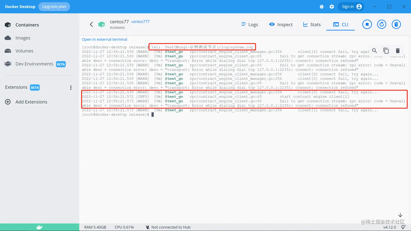Image resolution: width=411 pixels, height=231 pixels.
Task: Select the CLI tab
Action: [341, 24]
